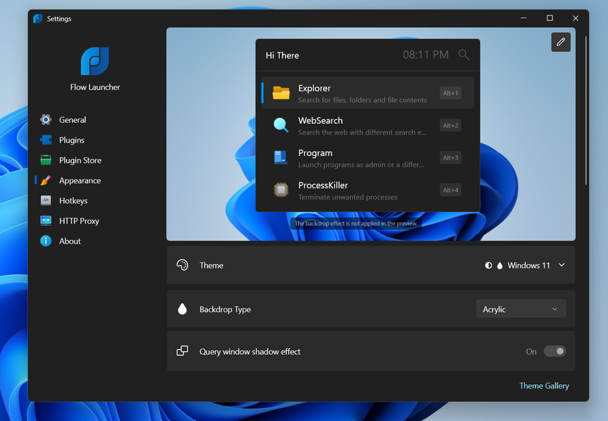Click the Alt+4 hotkey badge
This screenshot has width=608, height=421.
[450, 190]
